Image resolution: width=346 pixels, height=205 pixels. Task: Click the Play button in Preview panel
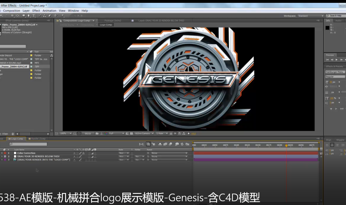336,59
